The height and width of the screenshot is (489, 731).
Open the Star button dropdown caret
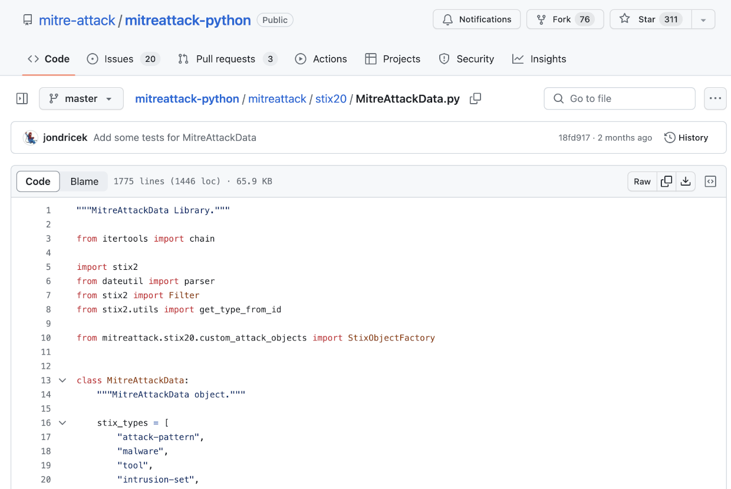[x=703, y=19]
